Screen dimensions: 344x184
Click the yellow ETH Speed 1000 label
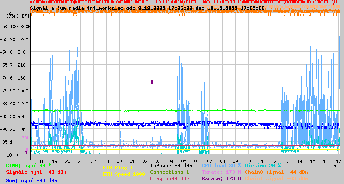pos(123,174)
